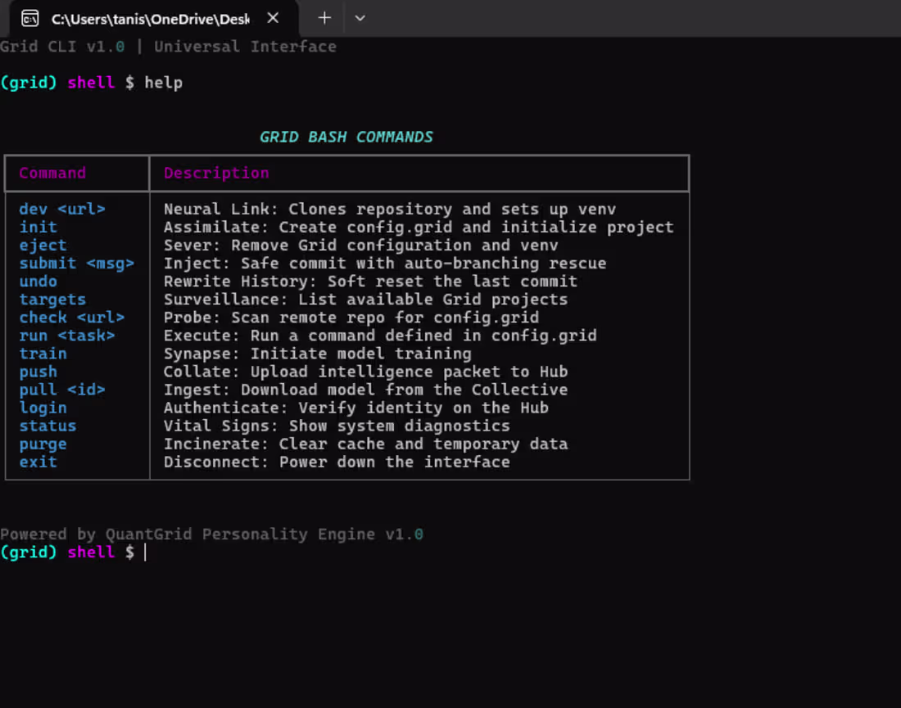Click the 'eject' command cell

(43, 246)
